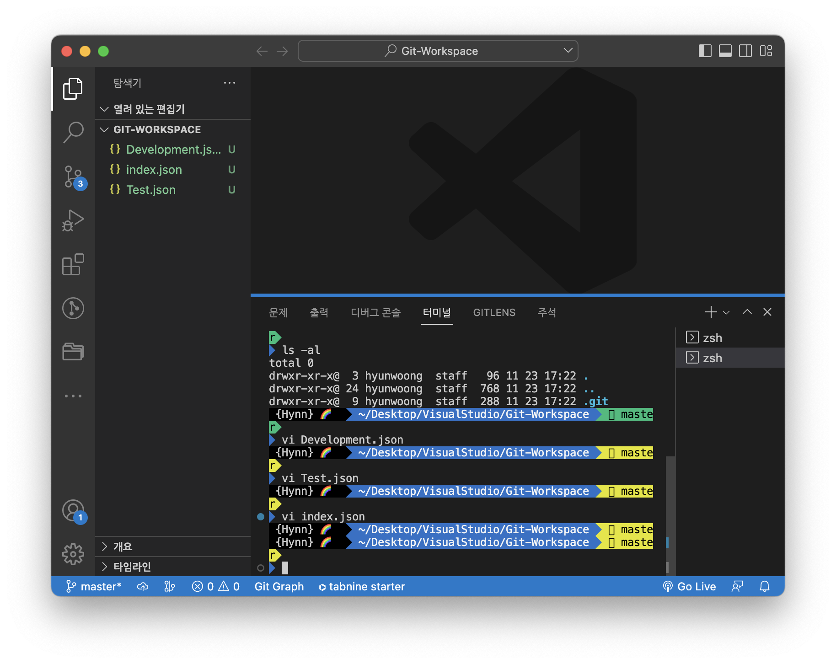Open the Extensions view
This screenshot has height=664, width=836.
[73, 264]
